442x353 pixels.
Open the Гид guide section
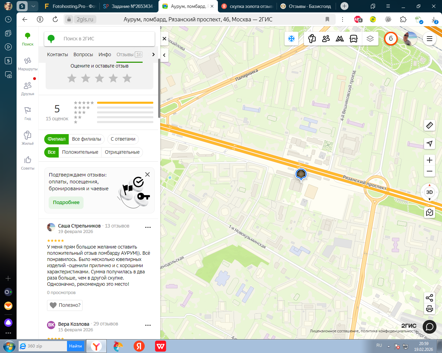(x=28, y=113)
